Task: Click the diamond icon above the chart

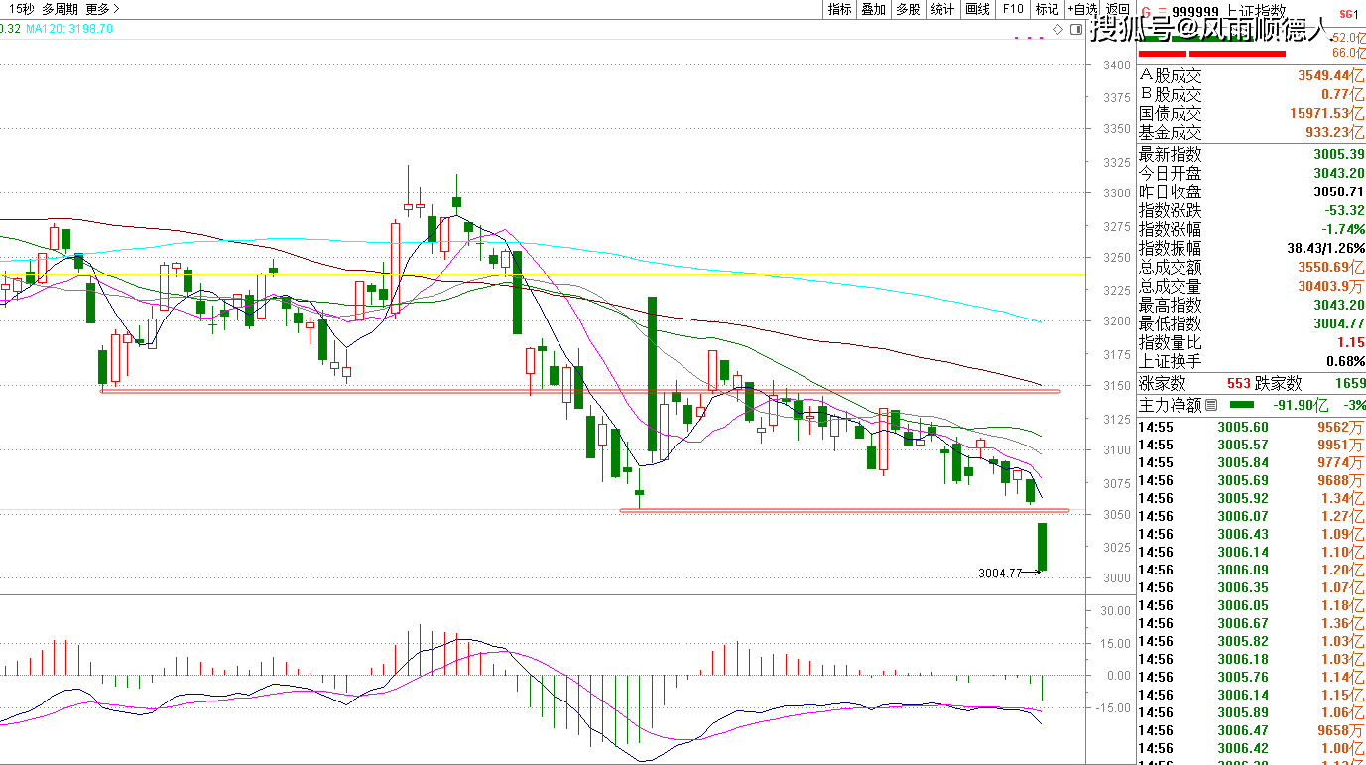Action: 1057,30
